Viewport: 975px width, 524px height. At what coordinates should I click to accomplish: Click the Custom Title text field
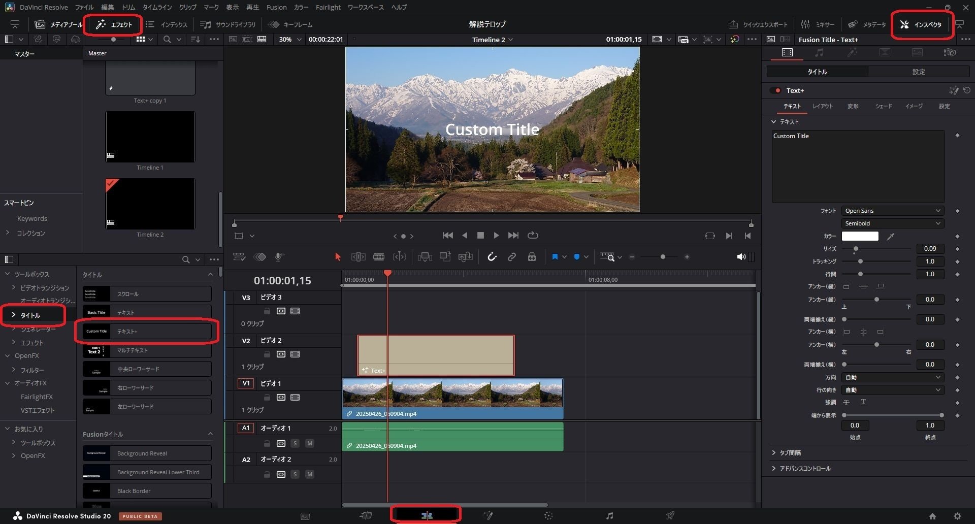(x=858, y=167)
